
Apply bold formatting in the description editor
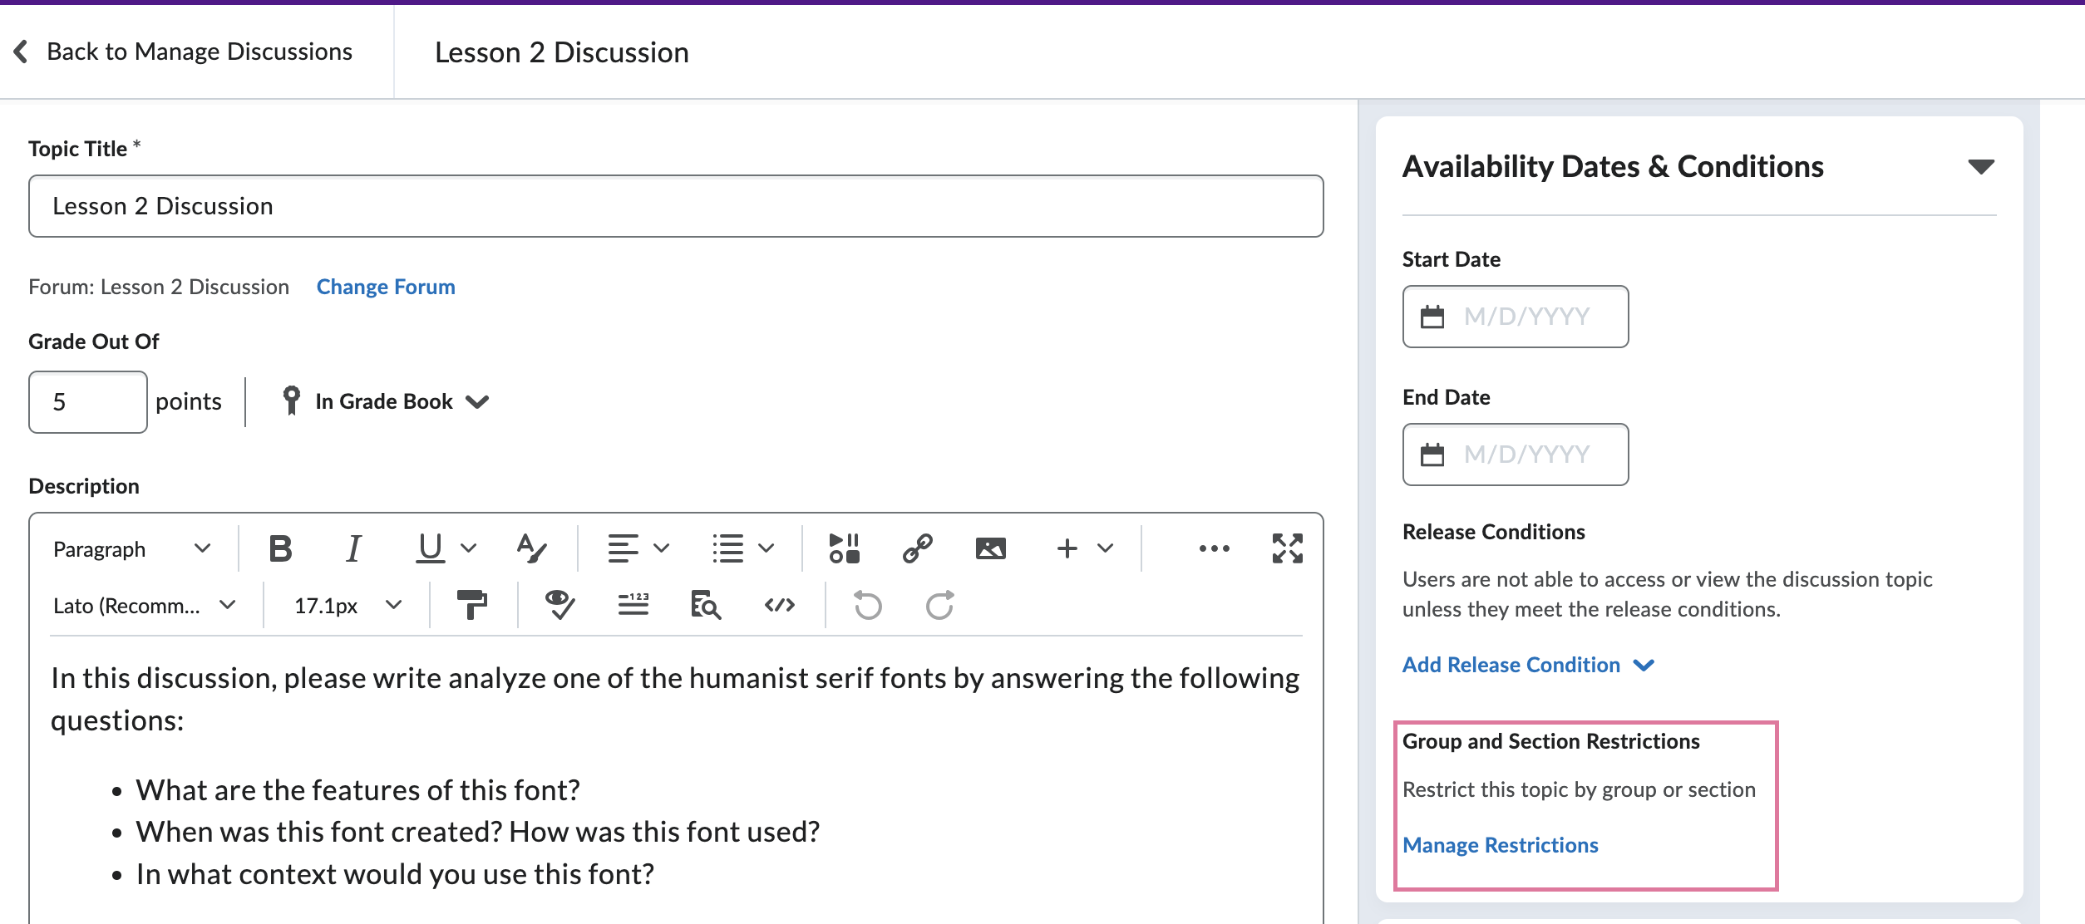pyautogui.click(x=281, y=548)
